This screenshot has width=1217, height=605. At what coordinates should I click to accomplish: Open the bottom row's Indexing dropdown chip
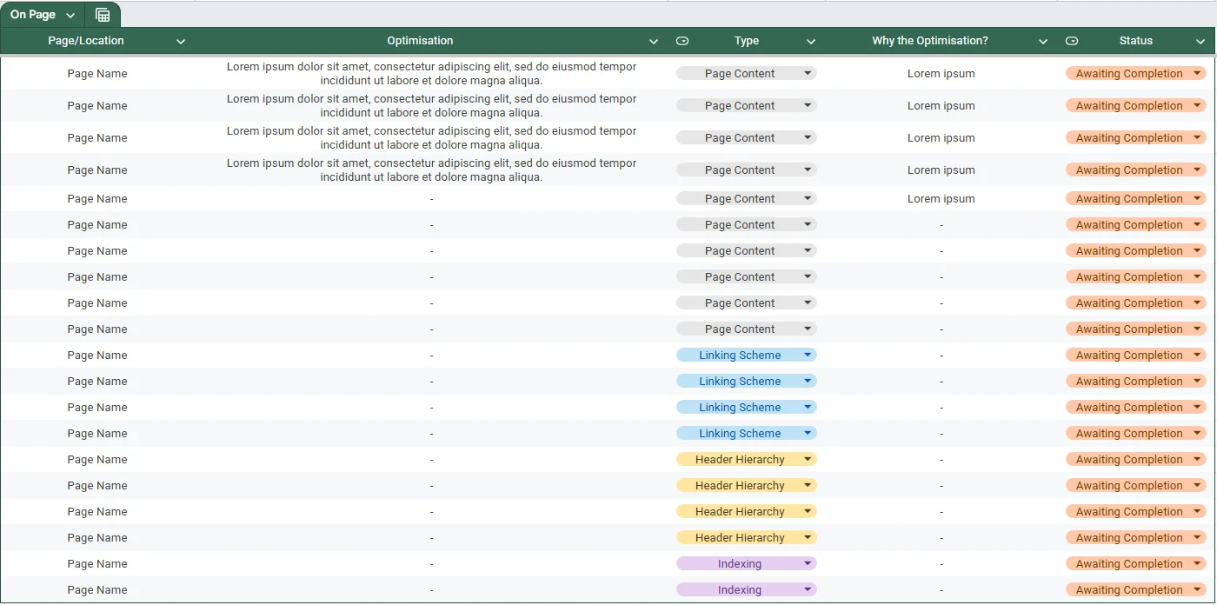click(x=746, y=590)
